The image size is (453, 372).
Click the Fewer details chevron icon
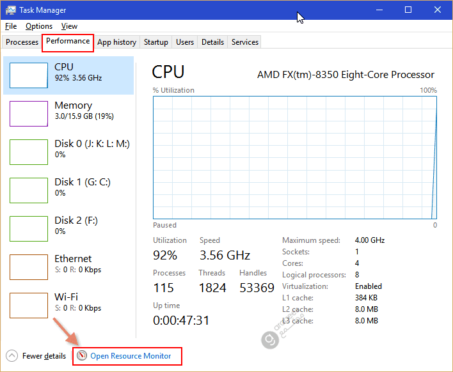coord(12,356)
